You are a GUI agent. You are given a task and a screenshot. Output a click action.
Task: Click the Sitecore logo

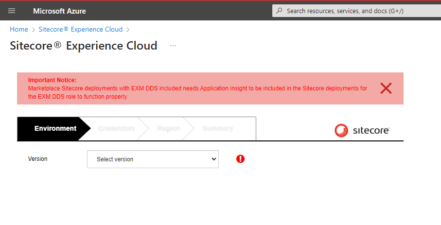[362, 130]
